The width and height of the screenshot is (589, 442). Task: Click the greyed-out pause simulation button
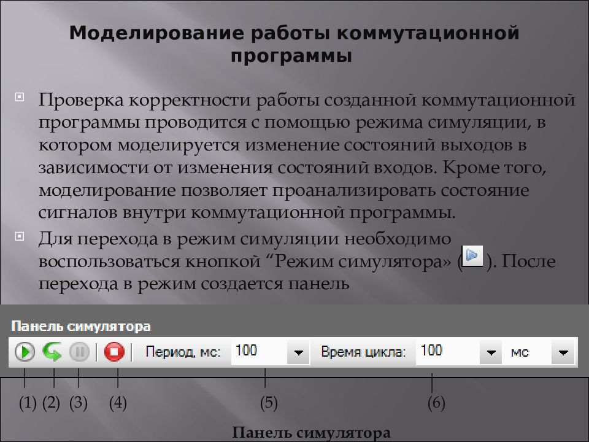[x=79, y=352]
